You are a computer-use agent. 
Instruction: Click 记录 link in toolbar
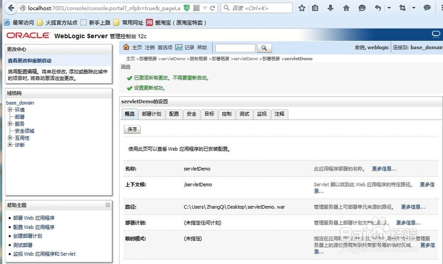189,47
